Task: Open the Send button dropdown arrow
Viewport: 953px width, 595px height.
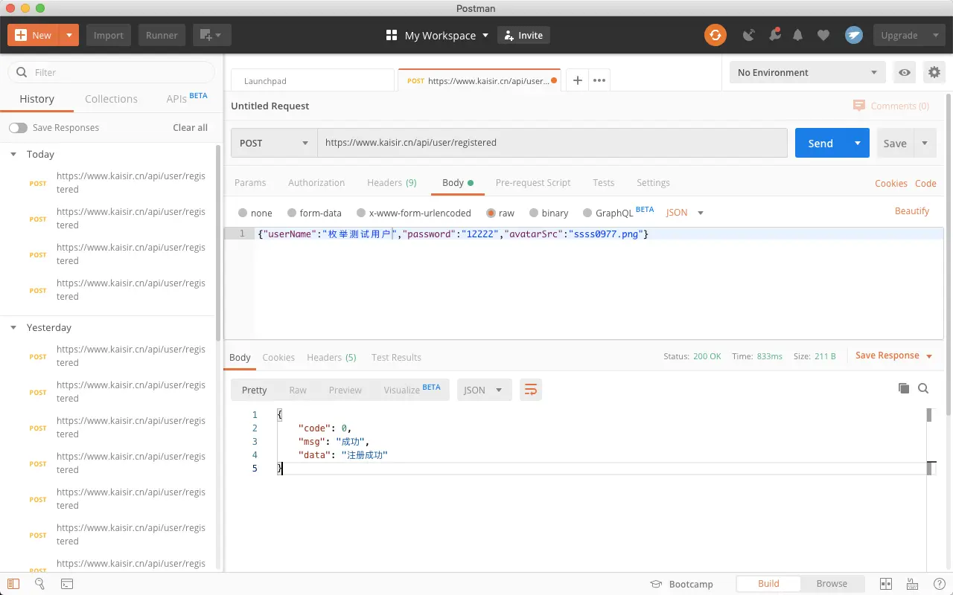Action: click(x=858, y=143)
